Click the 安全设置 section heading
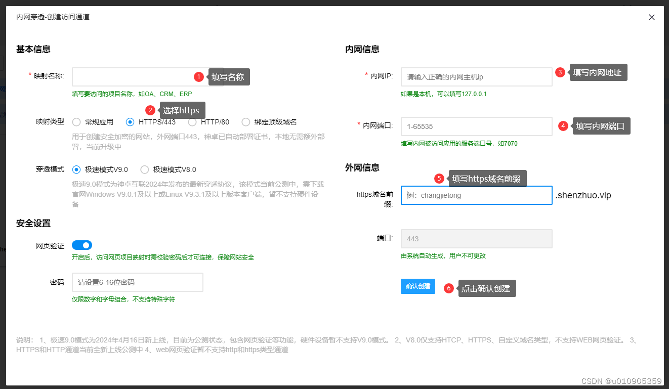Screen dimensions: 669x389 tap(33, 223)
